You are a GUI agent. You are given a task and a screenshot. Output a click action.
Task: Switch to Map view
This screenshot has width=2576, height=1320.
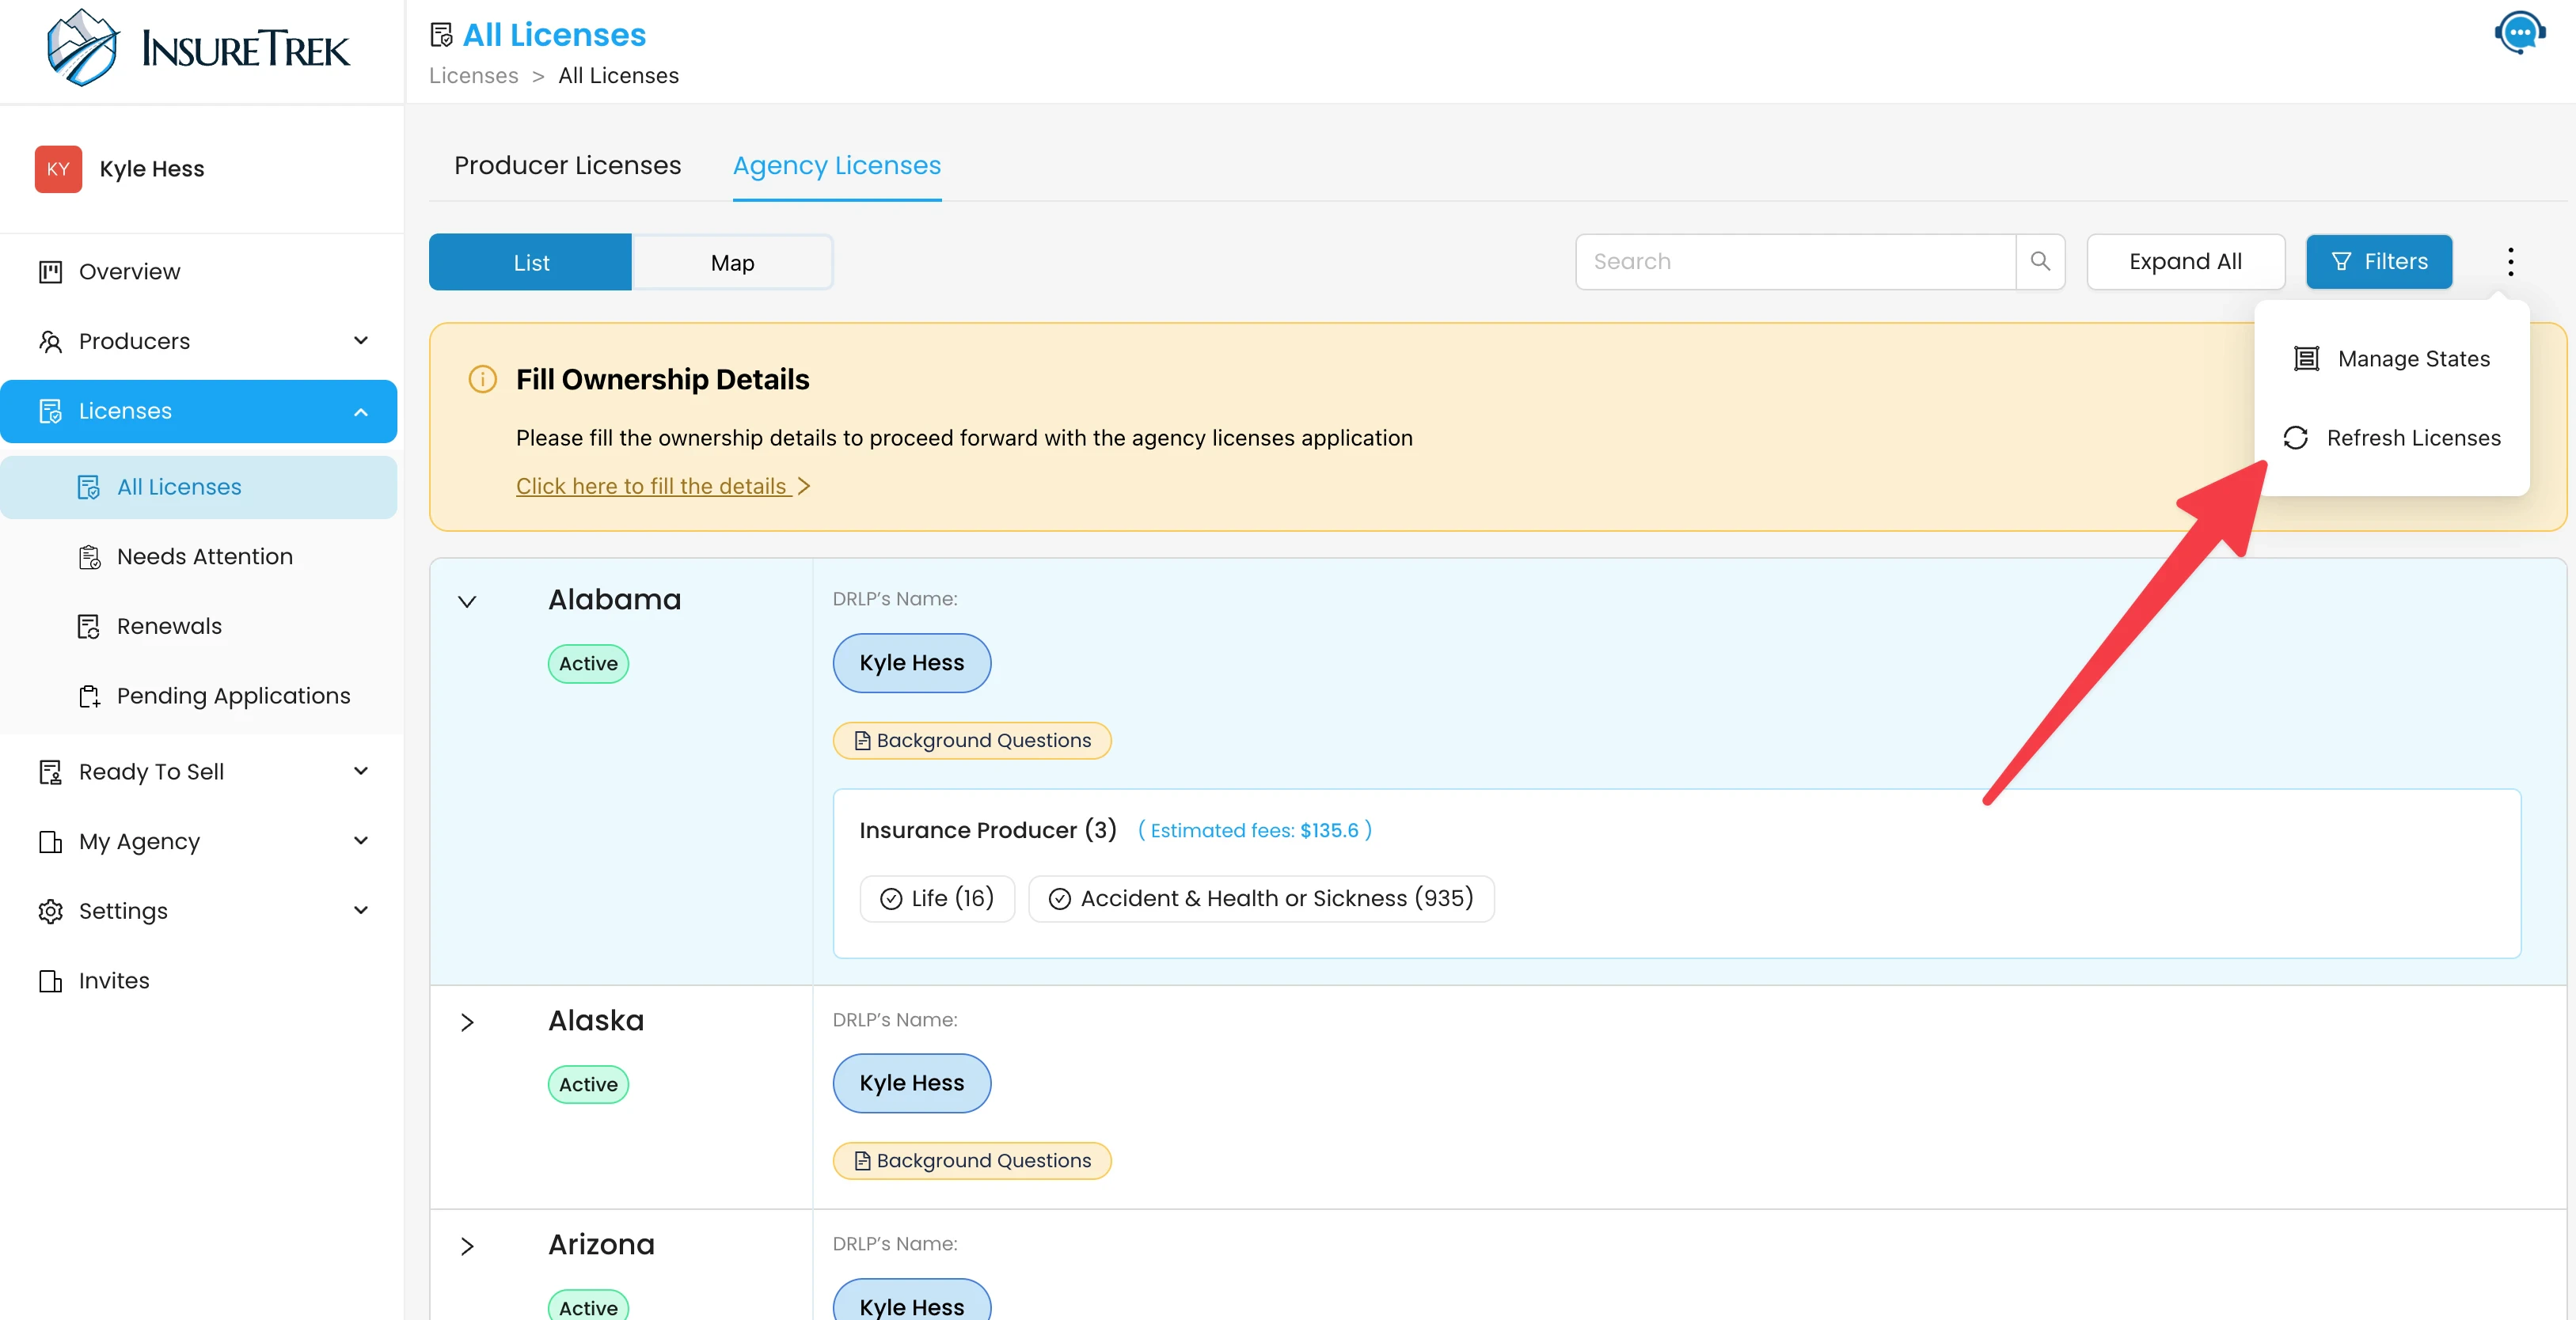(x=732, y=262)
